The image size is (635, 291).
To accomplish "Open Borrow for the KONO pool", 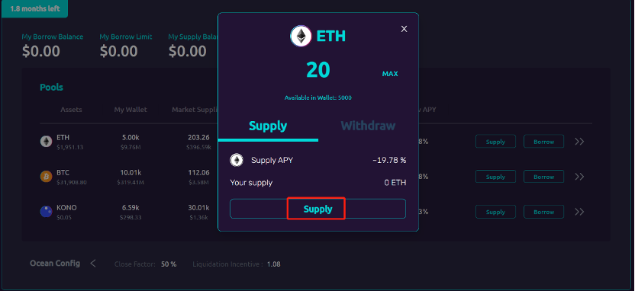I will [543, 212].
